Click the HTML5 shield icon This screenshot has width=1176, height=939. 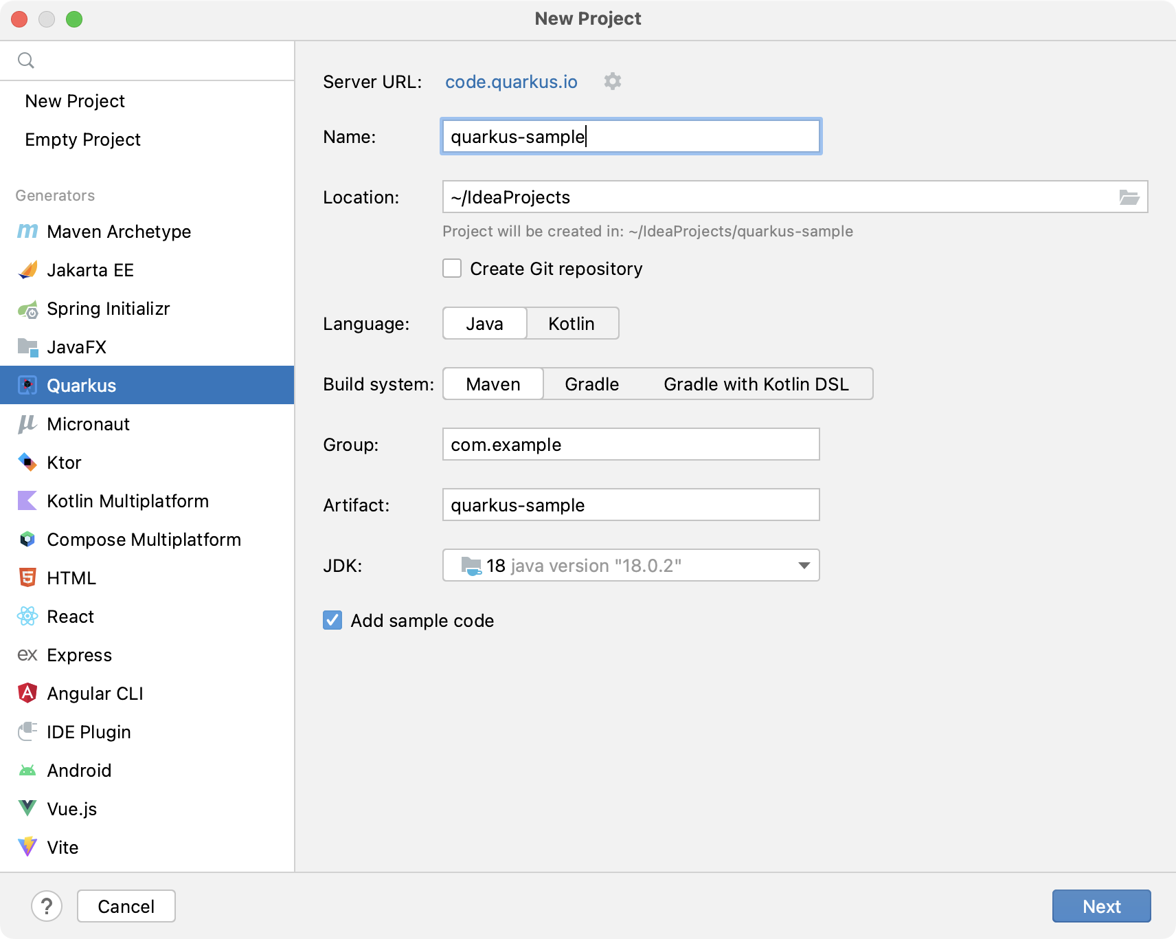[x=27, y=577]
